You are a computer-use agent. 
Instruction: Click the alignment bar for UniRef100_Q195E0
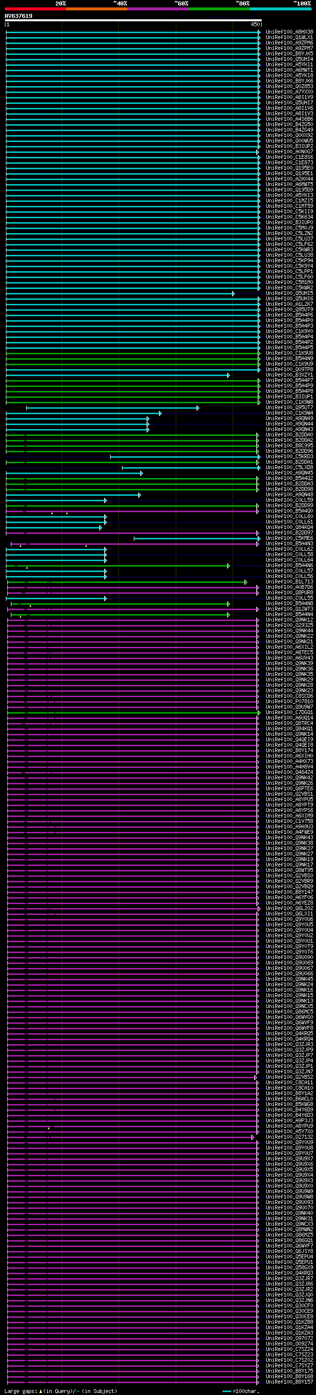[x=133, y=168]
